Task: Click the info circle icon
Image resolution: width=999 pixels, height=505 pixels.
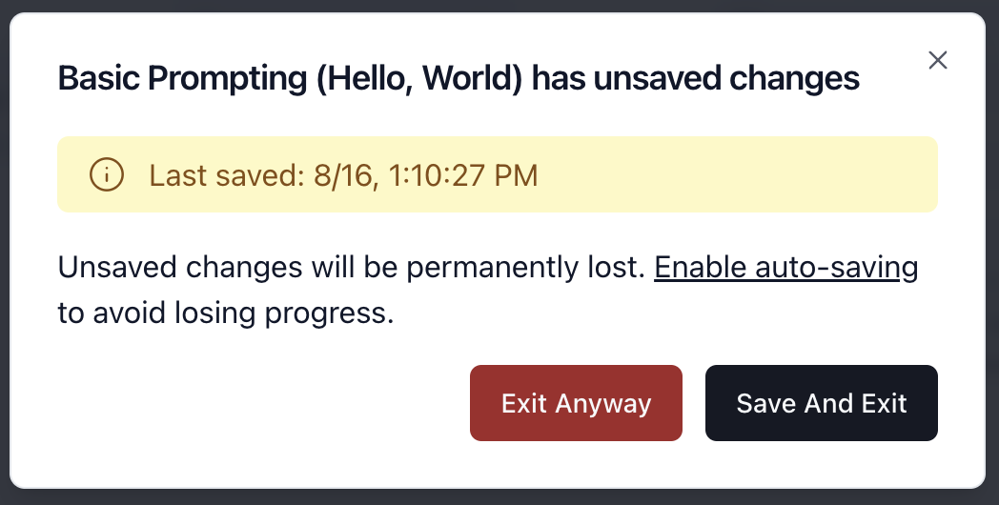Action: (x=107, y=175)
